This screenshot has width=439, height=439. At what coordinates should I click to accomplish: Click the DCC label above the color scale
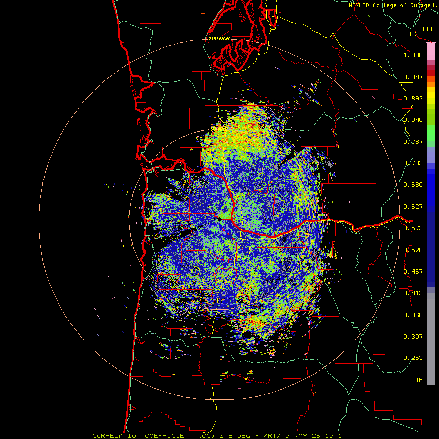tap(428, 29)
